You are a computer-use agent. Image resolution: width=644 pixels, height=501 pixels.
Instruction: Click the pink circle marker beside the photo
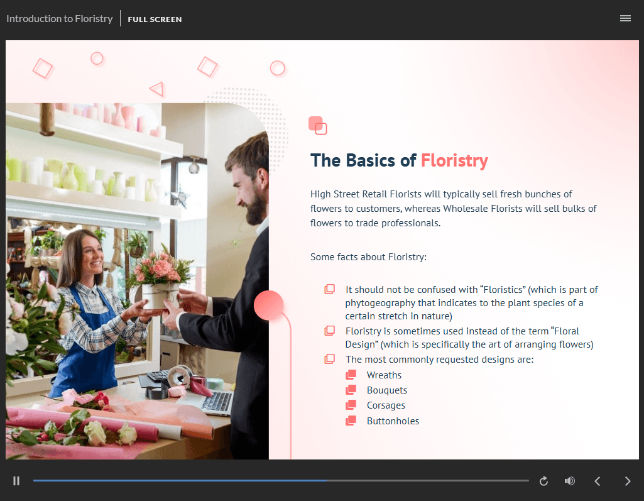click(269, 306)
